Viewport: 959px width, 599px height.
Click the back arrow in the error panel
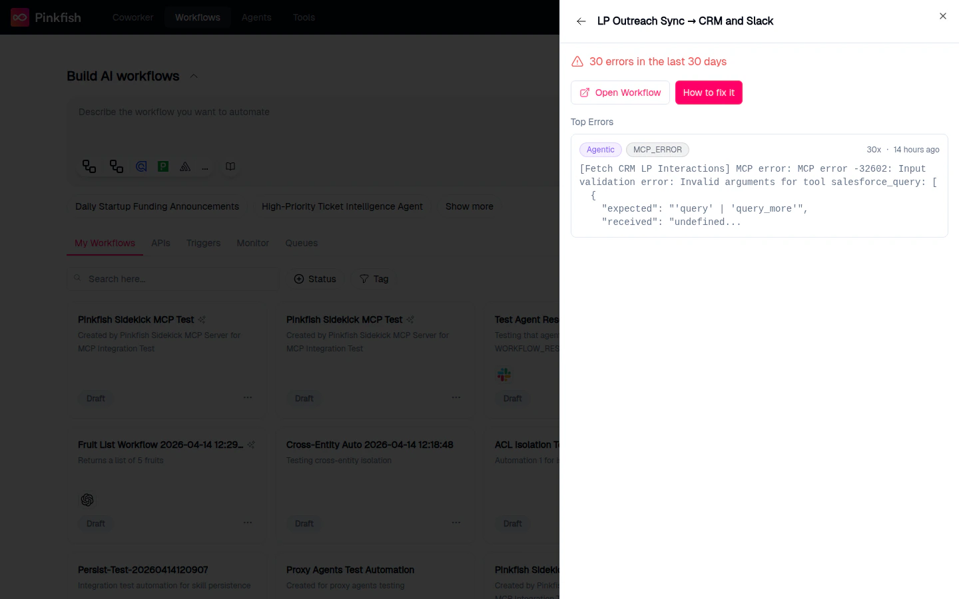tap(581, 21)
